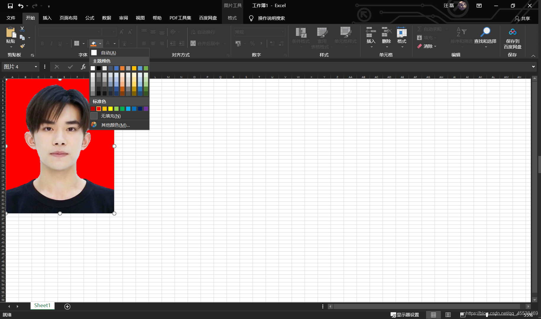Expand the formula bar chevron
The height and width of the screenshot is (319, 541).
pos(533,67)
